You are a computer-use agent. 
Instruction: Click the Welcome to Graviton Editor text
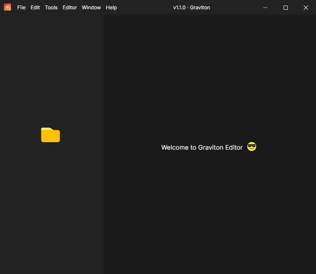point(202,148)
